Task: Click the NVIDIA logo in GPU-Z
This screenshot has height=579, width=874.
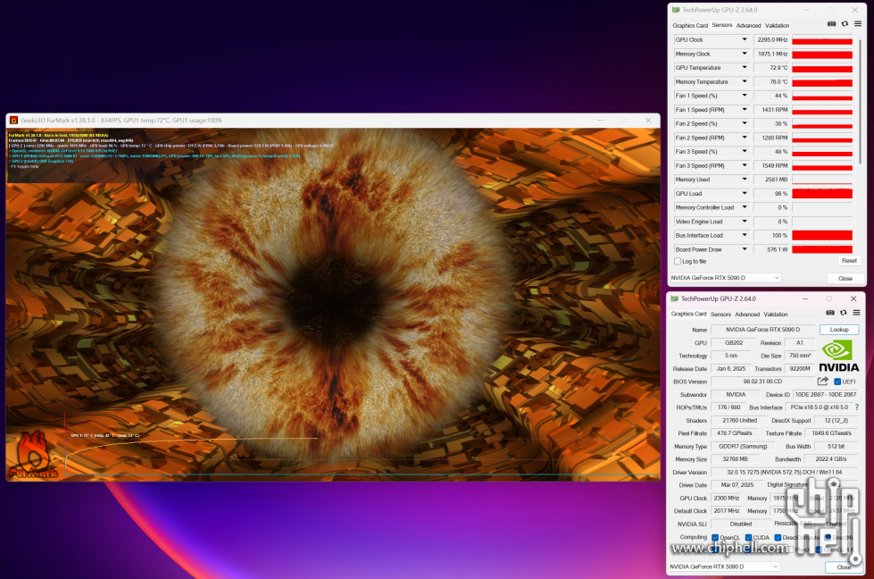Action: click(x=838, y=356)
